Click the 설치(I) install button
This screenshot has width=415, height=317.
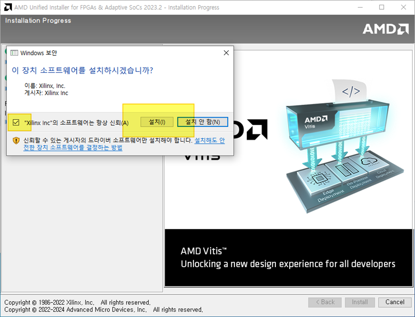(x=157, y=122)
